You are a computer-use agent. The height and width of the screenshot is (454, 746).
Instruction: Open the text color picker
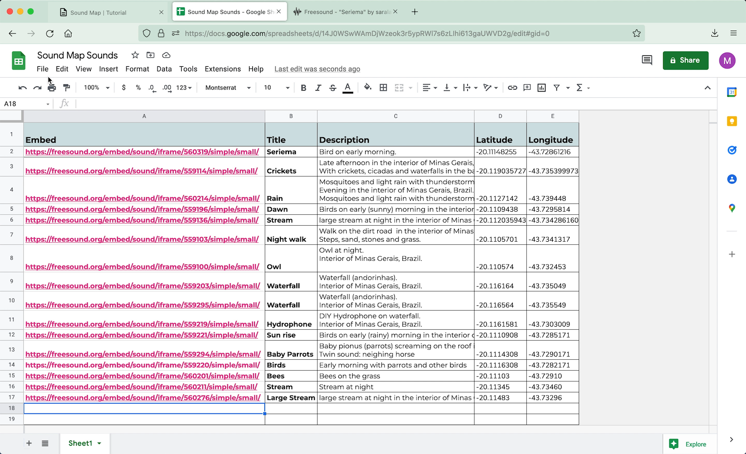pos(348,88)
